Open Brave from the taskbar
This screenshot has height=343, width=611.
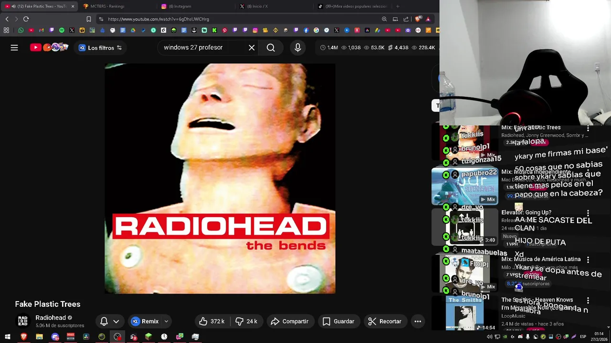coord(23,337)
